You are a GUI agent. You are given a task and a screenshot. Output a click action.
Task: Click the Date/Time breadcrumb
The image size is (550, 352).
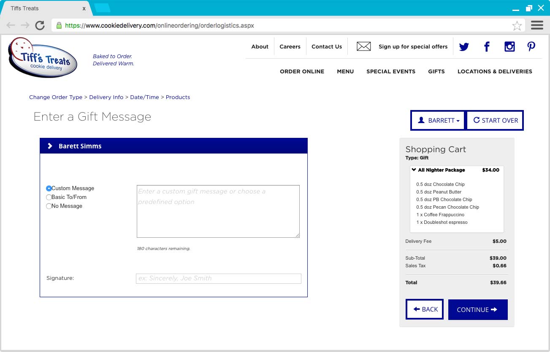pos(144,97)
